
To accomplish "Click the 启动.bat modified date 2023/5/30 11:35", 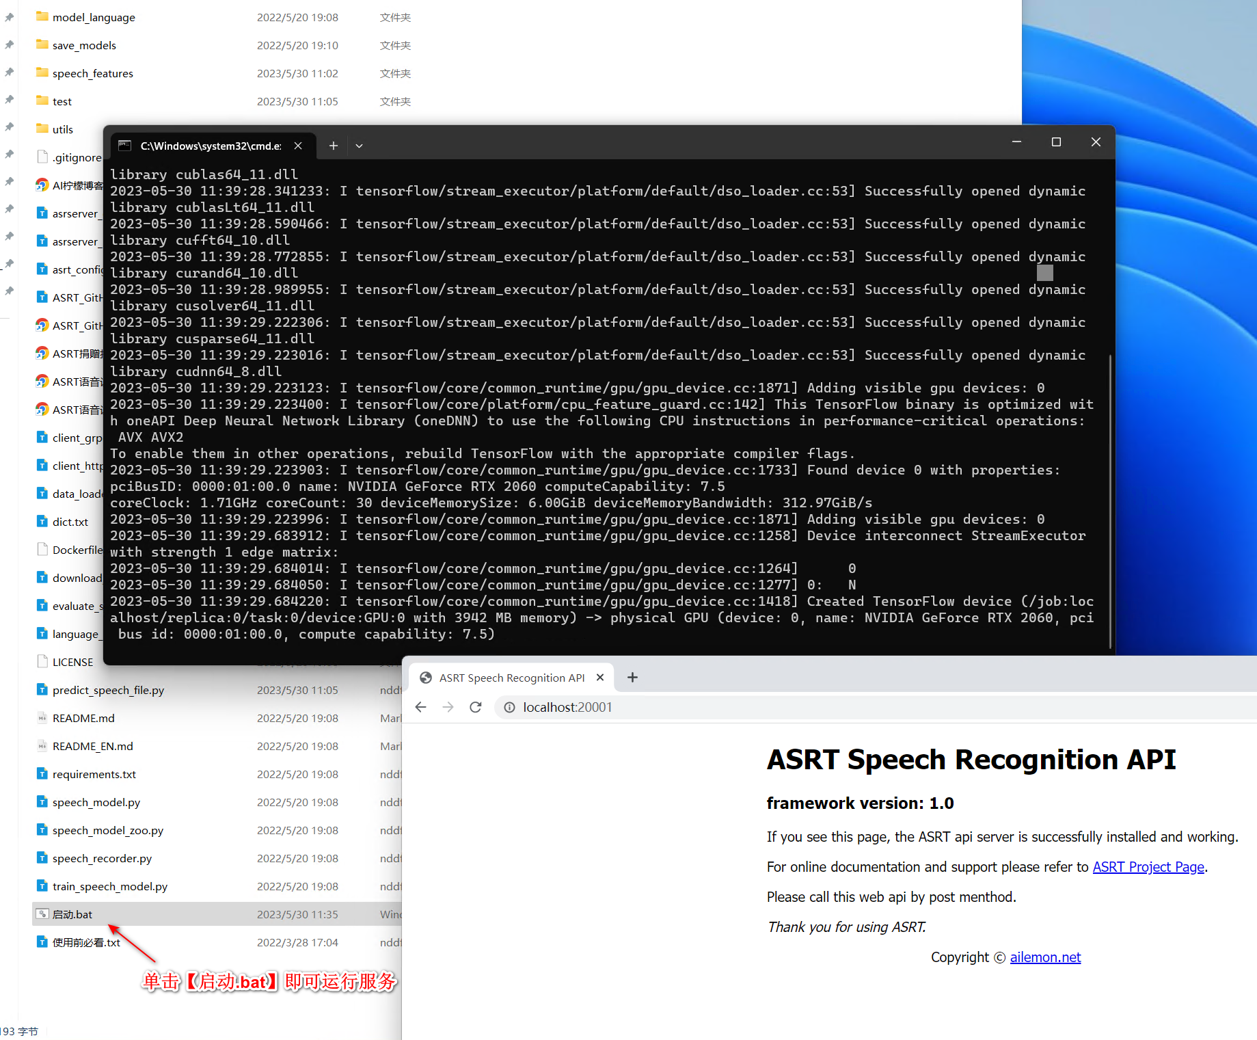I will click(297, 914).
